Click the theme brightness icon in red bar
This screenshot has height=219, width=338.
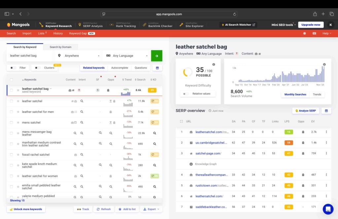(304, 33)
